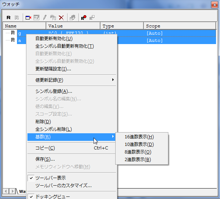
Task: Toggle the ツールバー表示 checkbox item
Action: point(51,178)
